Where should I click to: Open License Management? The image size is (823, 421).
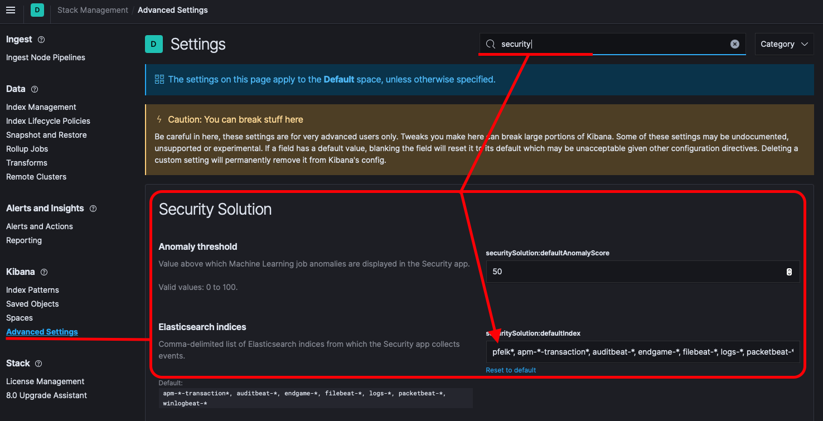tap(45, 381)
